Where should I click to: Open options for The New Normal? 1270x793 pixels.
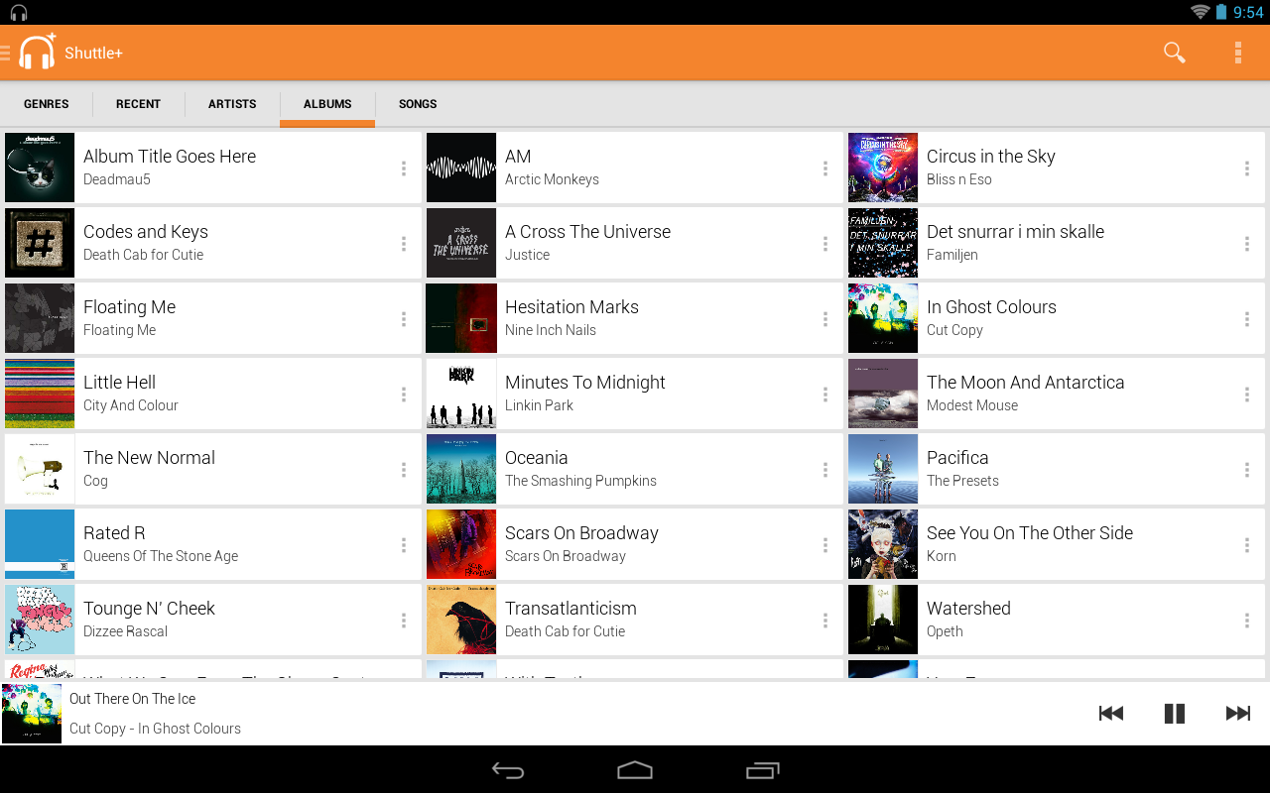(404, 470)
